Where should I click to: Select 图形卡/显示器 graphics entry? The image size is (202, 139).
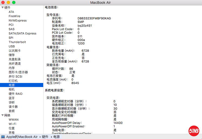18,72
